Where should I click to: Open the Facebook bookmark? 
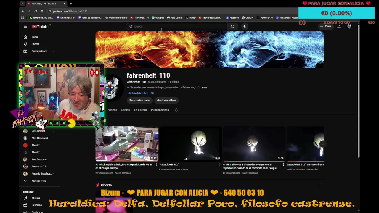232,18
